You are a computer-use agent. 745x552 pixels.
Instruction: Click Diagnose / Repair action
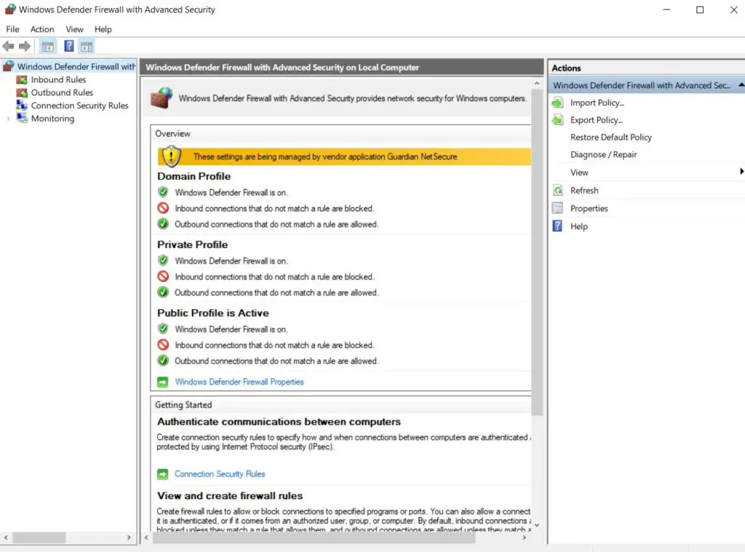[603, 154]
